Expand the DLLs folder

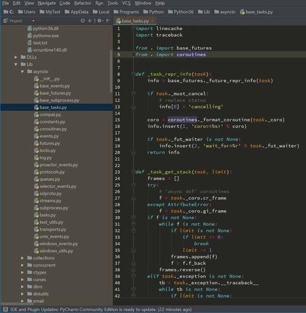(16, 57)
